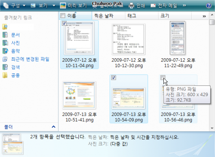Click the 보기 (Views) toolbar button

click(x=39, y=6)
